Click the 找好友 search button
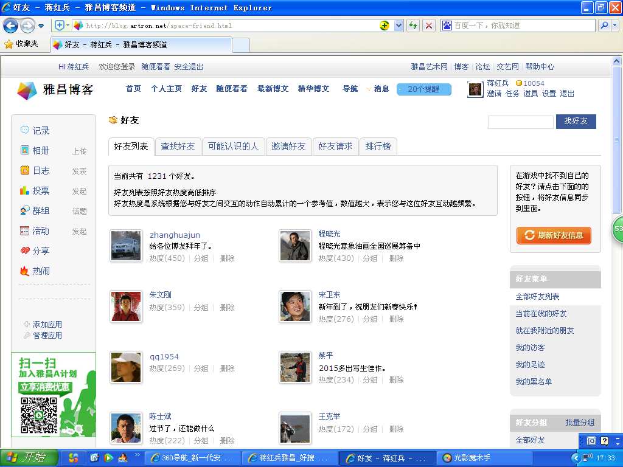This screenshot has width=623, height=467. pyautogui.click(x=576, y=121)
